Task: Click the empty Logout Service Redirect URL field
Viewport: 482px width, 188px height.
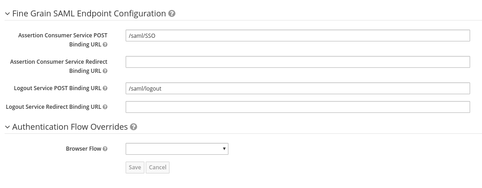Action: coord(297,107)
